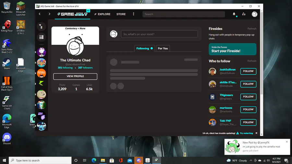Open Discord desktop shortcut
Screen dimensions: 292x164
click(7, 139)
